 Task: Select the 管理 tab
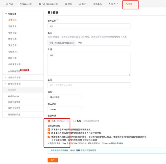129,4
